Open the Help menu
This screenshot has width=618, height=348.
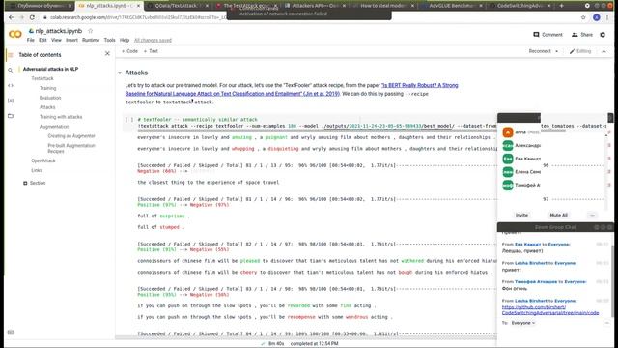coord(125,40)
